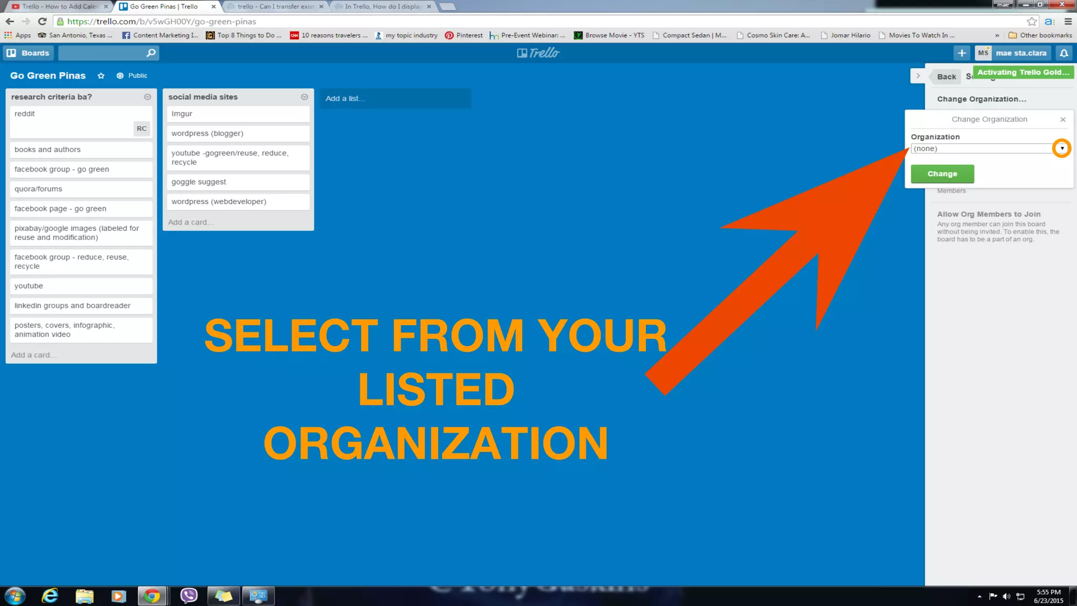Open the facebook page - go green card
Screen dimensions: 1077x606
coord(81,209)
